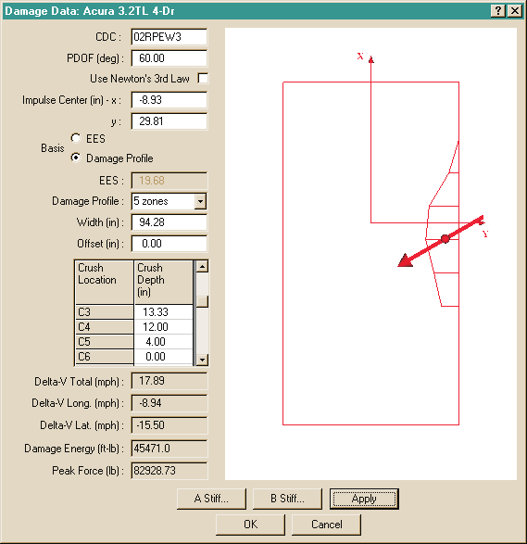527x544 pixels.
Task: Click the Damage Energy value 45471.0
Action: [169, 449]
